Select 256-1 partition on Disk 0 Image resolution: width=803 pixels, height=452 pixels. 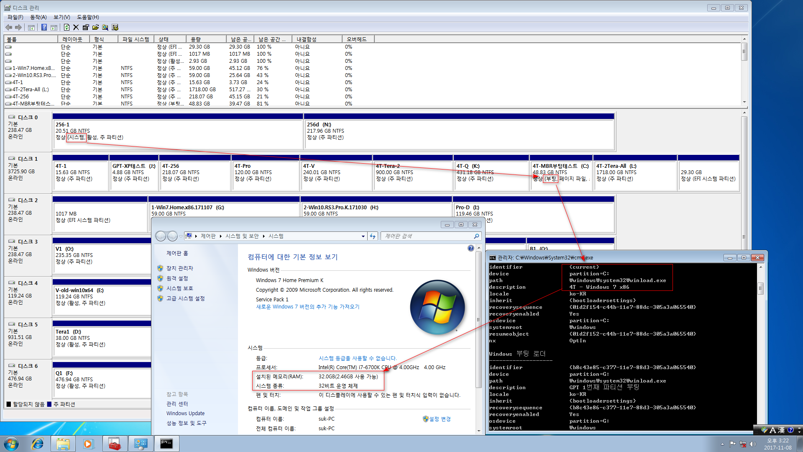click(178, 131)
